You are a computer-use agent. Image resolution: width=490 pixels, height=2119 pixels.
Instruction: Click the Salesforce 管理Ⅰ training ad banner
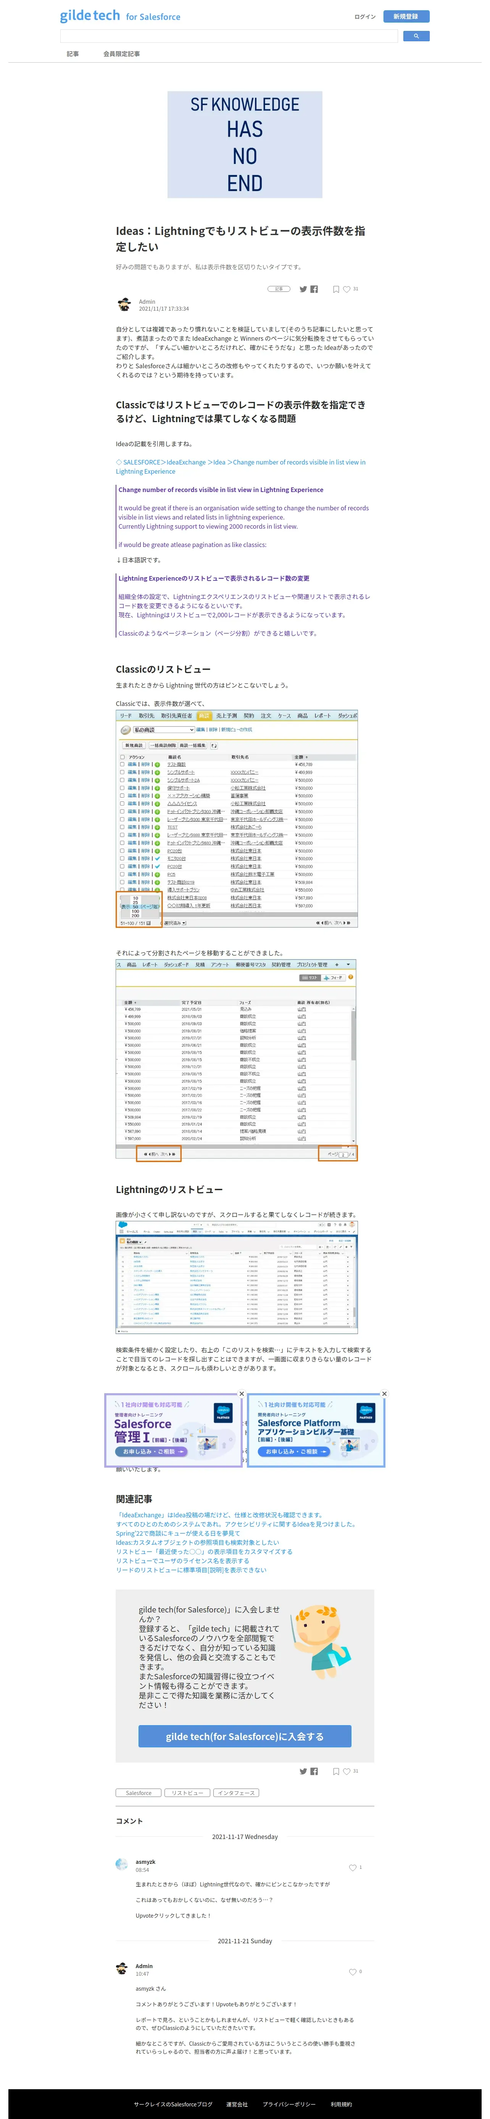click(174, 1430)
